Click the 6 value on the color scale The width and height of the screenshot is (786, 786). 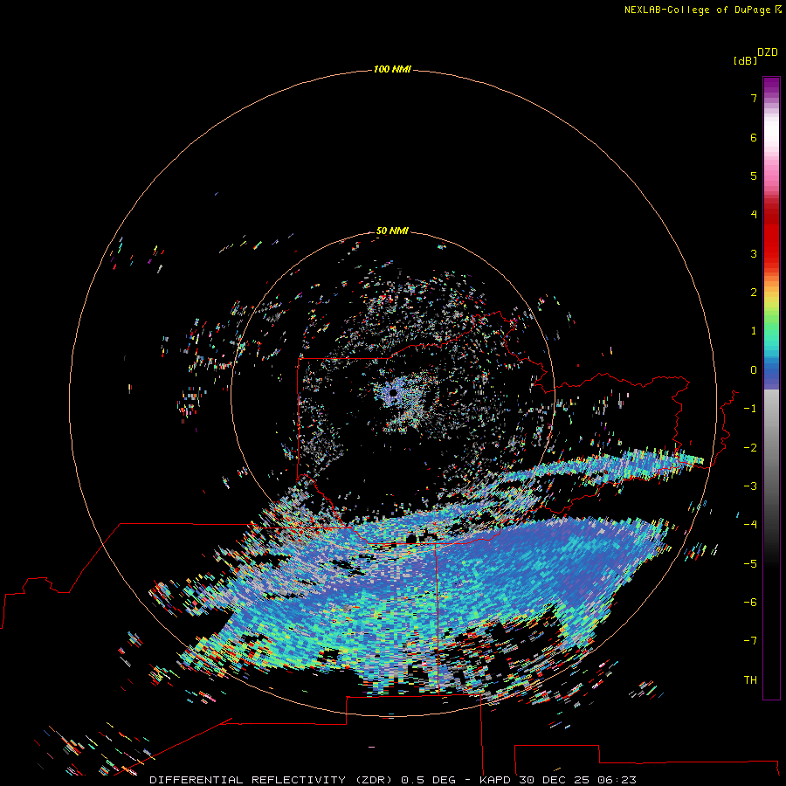coord(754,137)
